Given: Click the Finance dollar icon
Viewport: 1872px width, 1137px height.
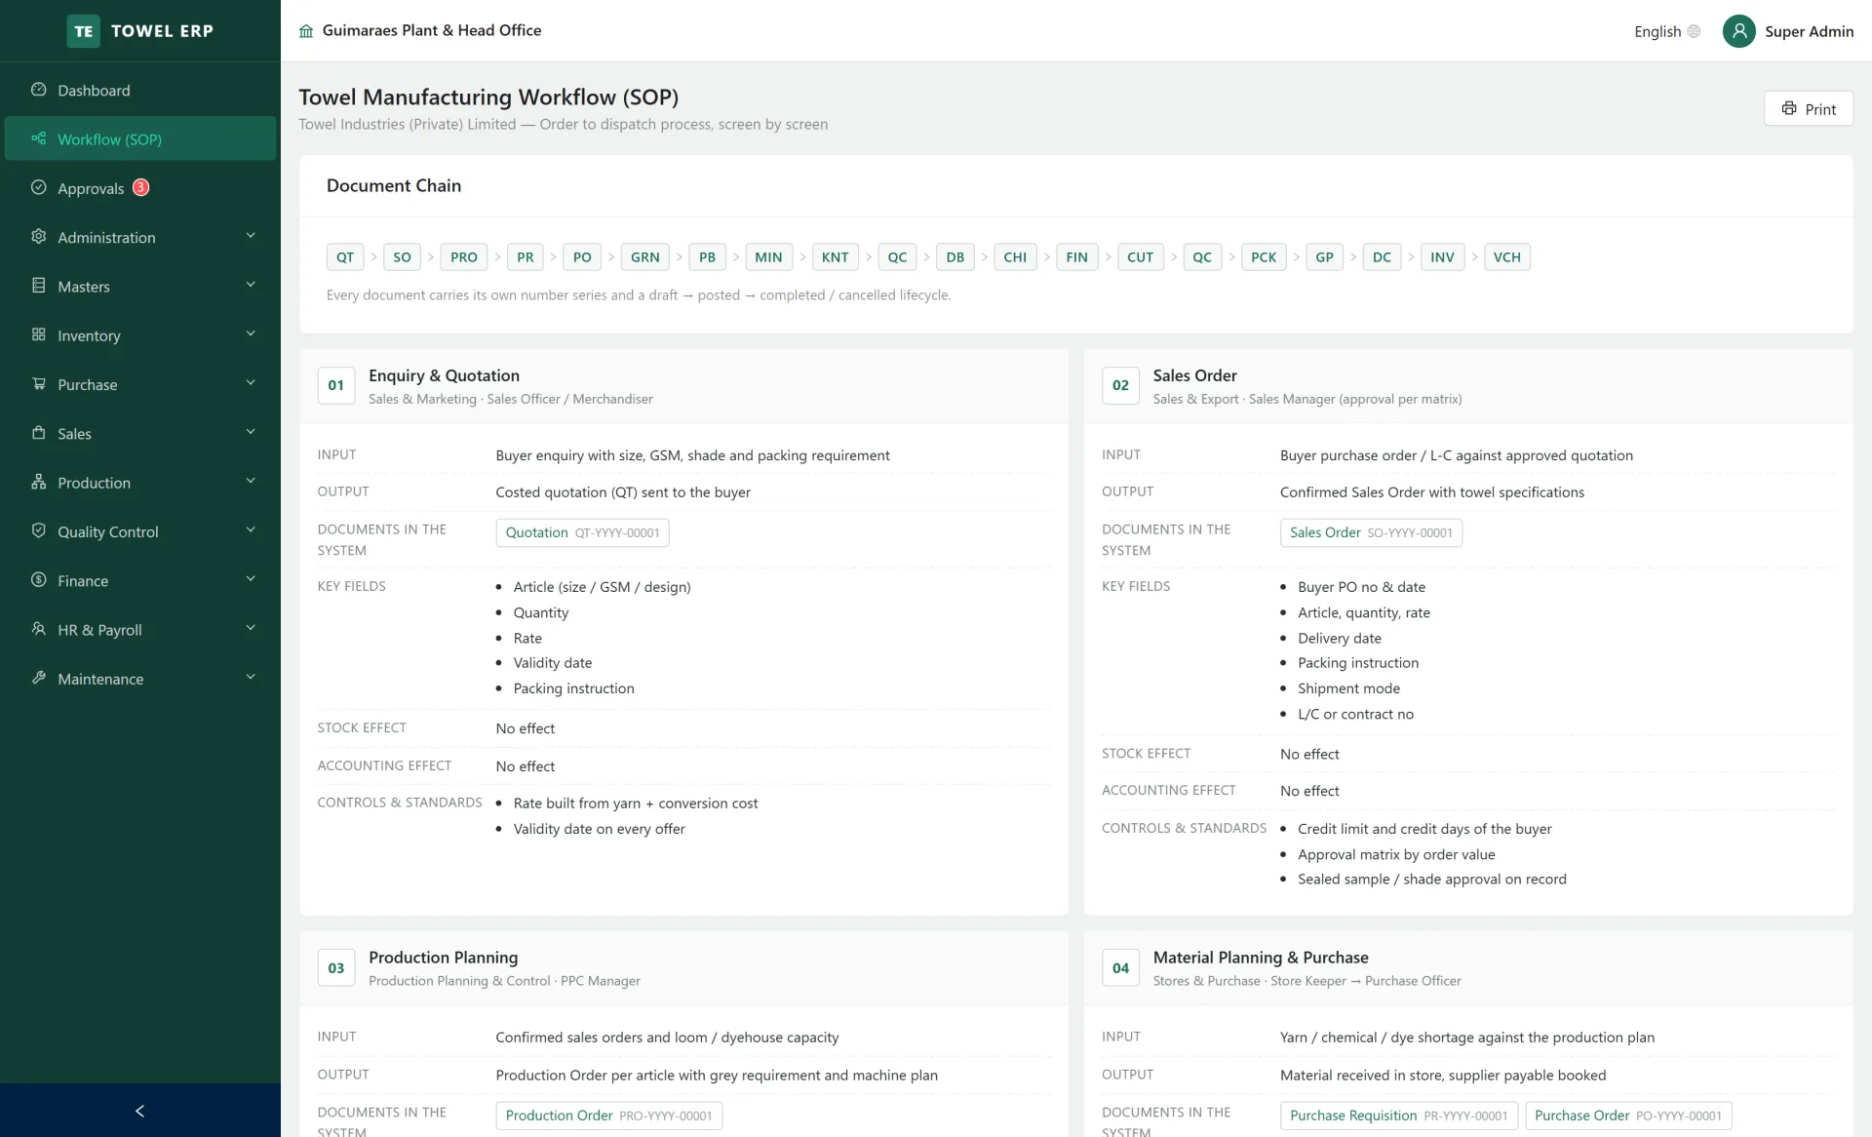Looking at the screenshot, I should tap(39, 580).
